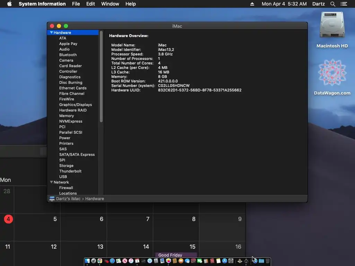Open the Trash in the Dock

point(267,261)
